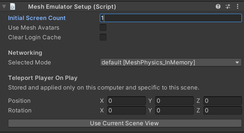244x133 pixels.
Task: Click the Use Current Scene View button
Action: coord(124,123)
